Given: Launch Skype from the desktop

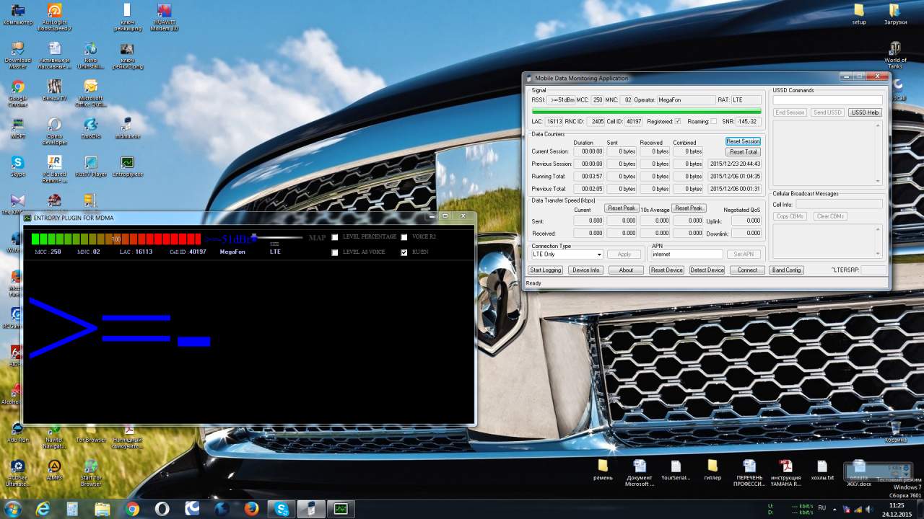Looking at the screenshot, I should point(17,164).
